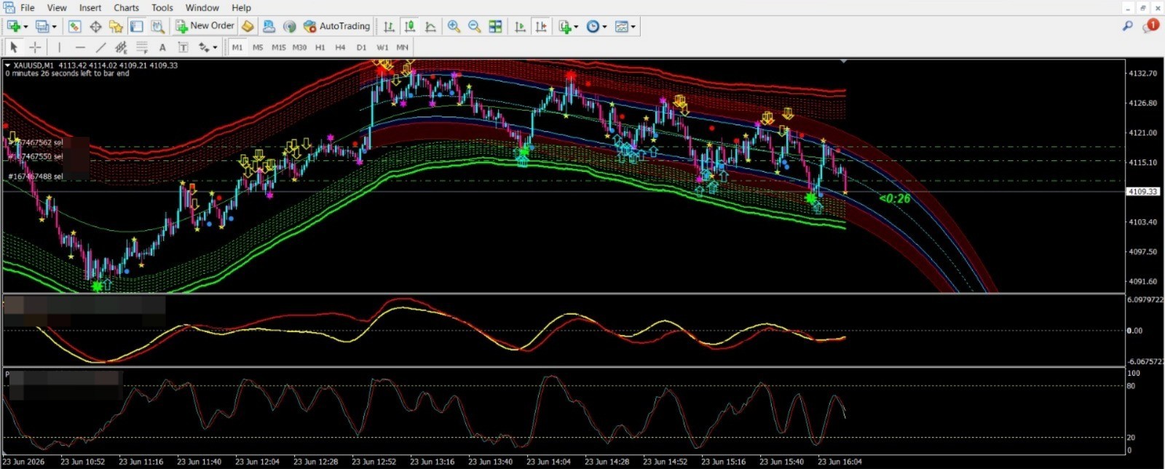Select the horizontal line tool

pos(80,47)
